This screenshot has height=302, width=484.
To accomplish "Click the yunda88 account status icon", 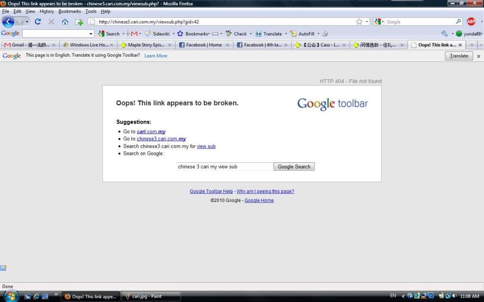I will [x=459, y=34].
